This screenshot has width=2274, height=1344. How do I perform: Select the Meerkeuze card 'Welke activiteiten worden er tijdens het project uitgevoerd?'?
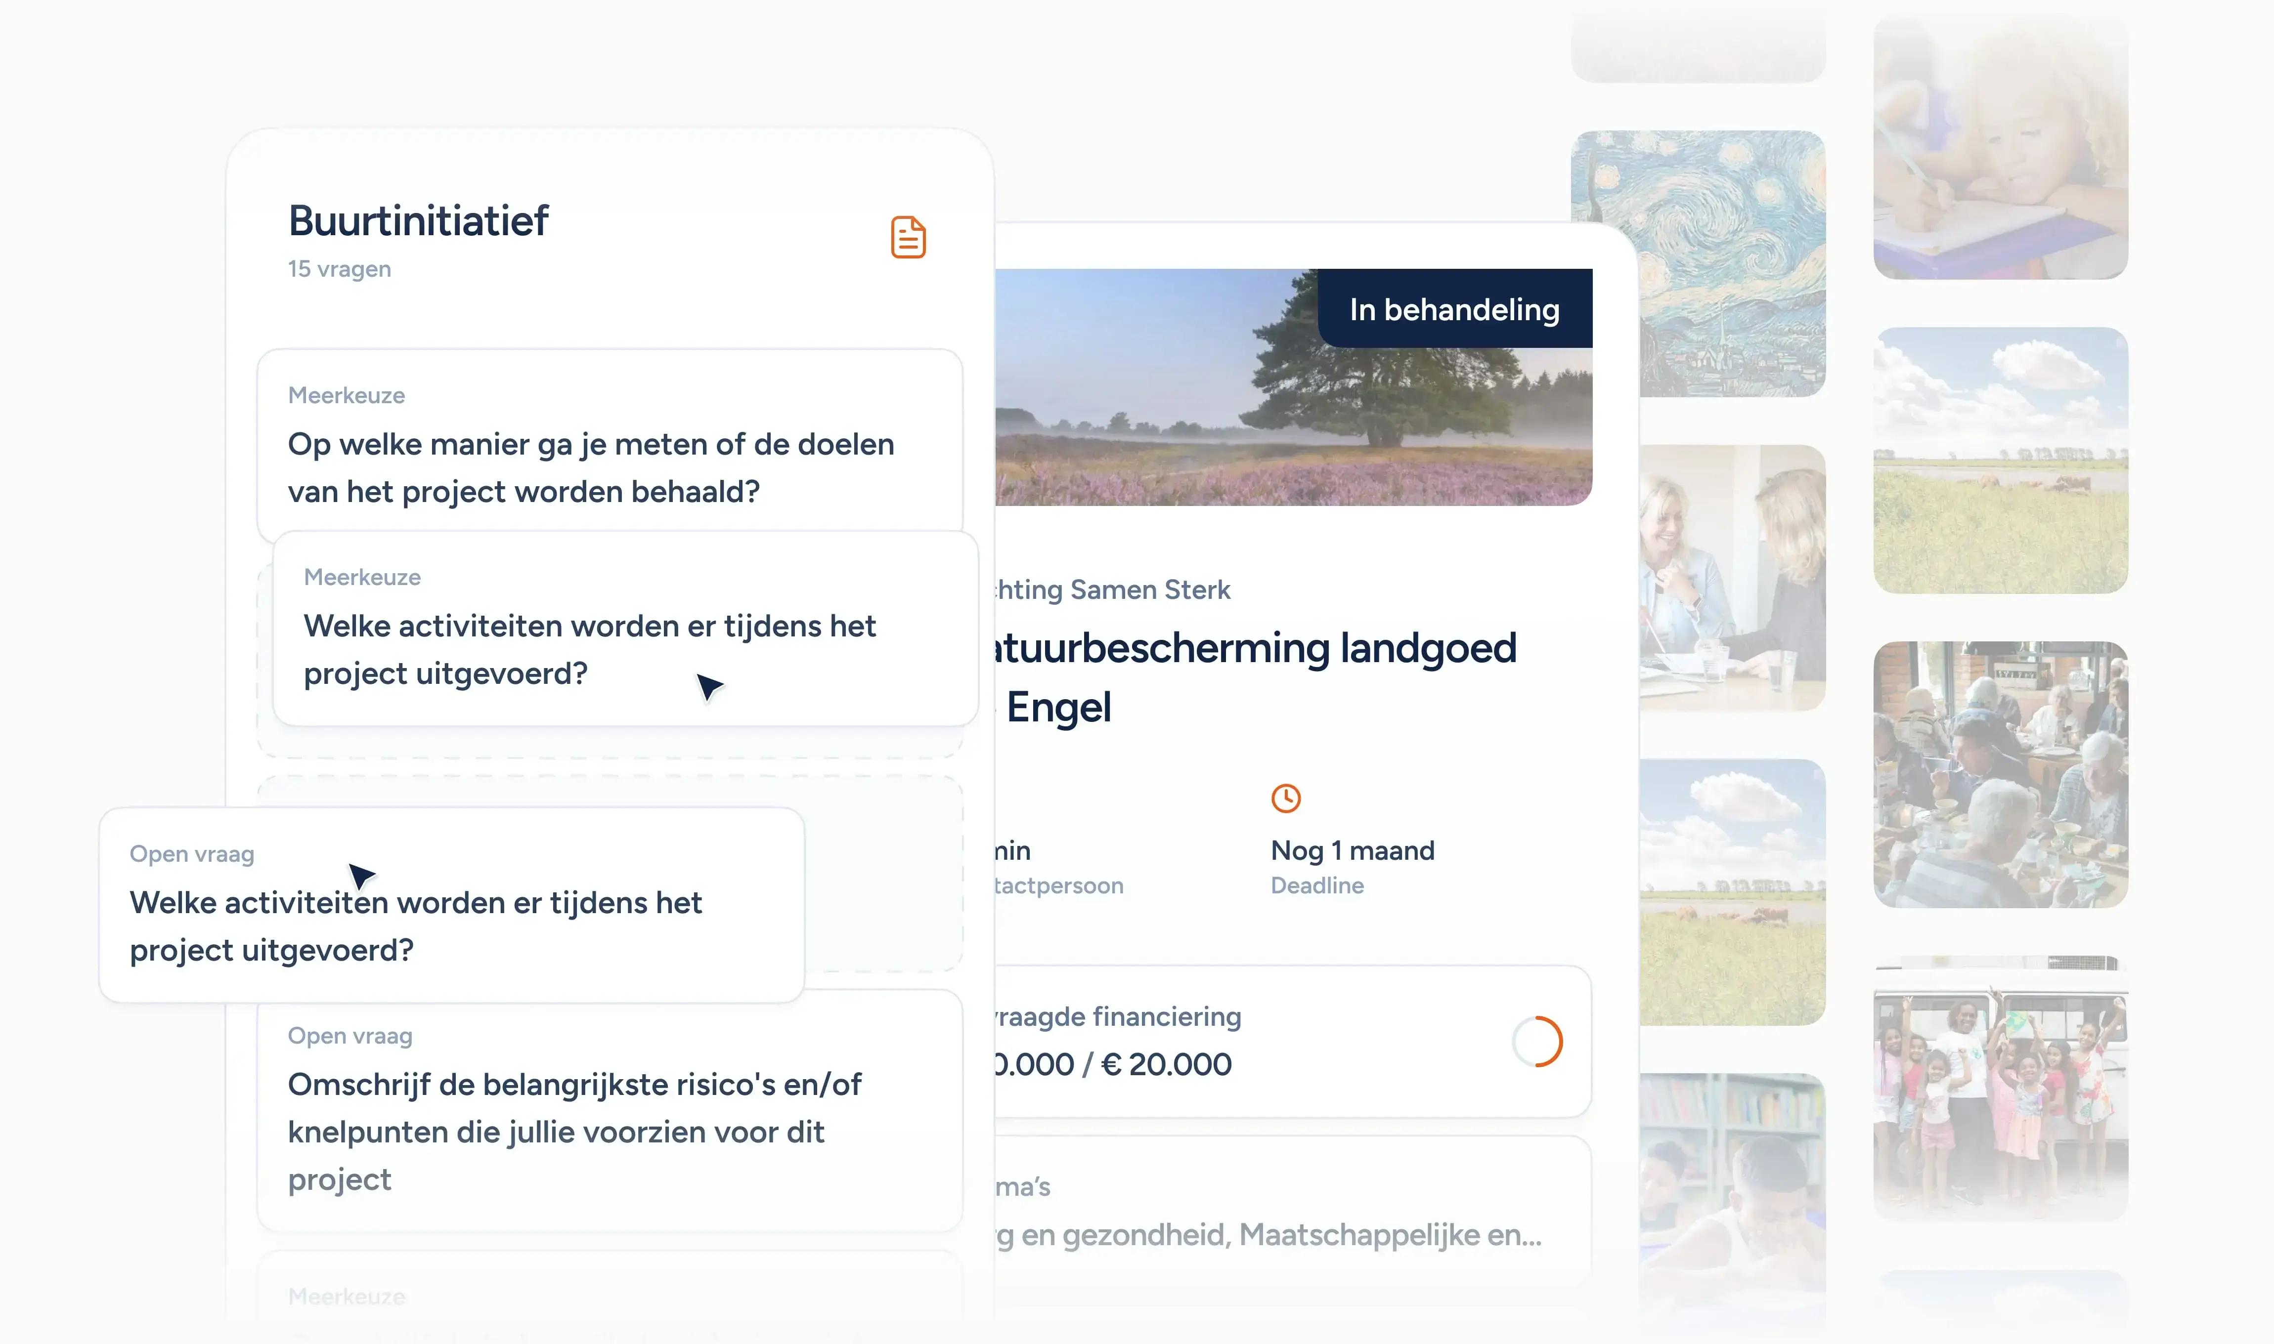pyautogui.click(x=625, y=629)
